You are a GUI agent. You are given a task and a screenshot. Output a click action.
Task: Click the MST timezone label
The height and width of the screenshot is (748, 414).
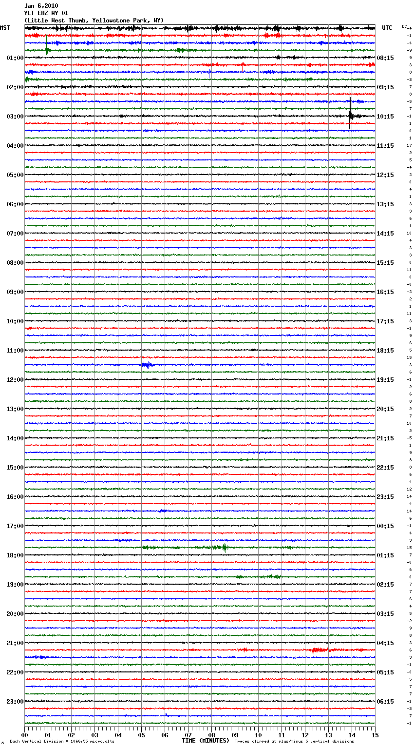(5, 28)
